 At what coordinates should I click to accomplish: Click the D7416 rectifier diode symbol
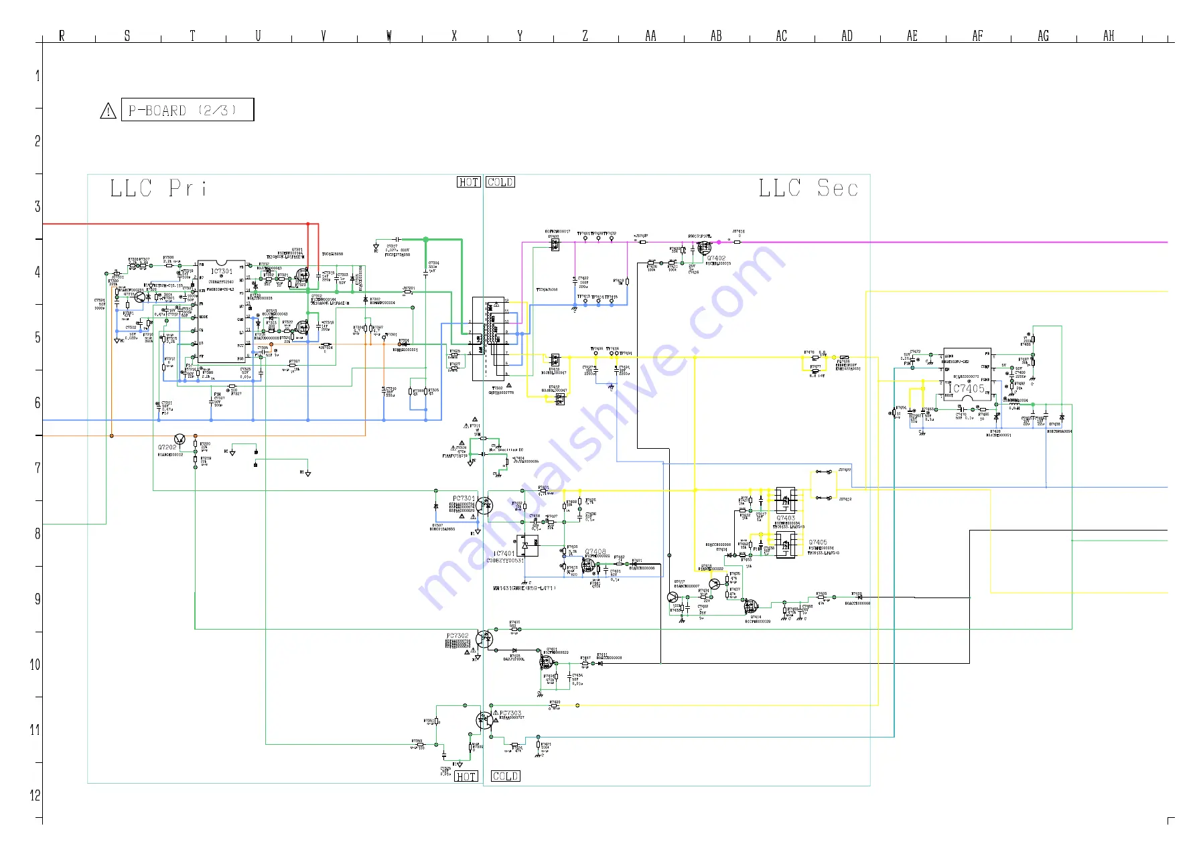tap(555, 360)
